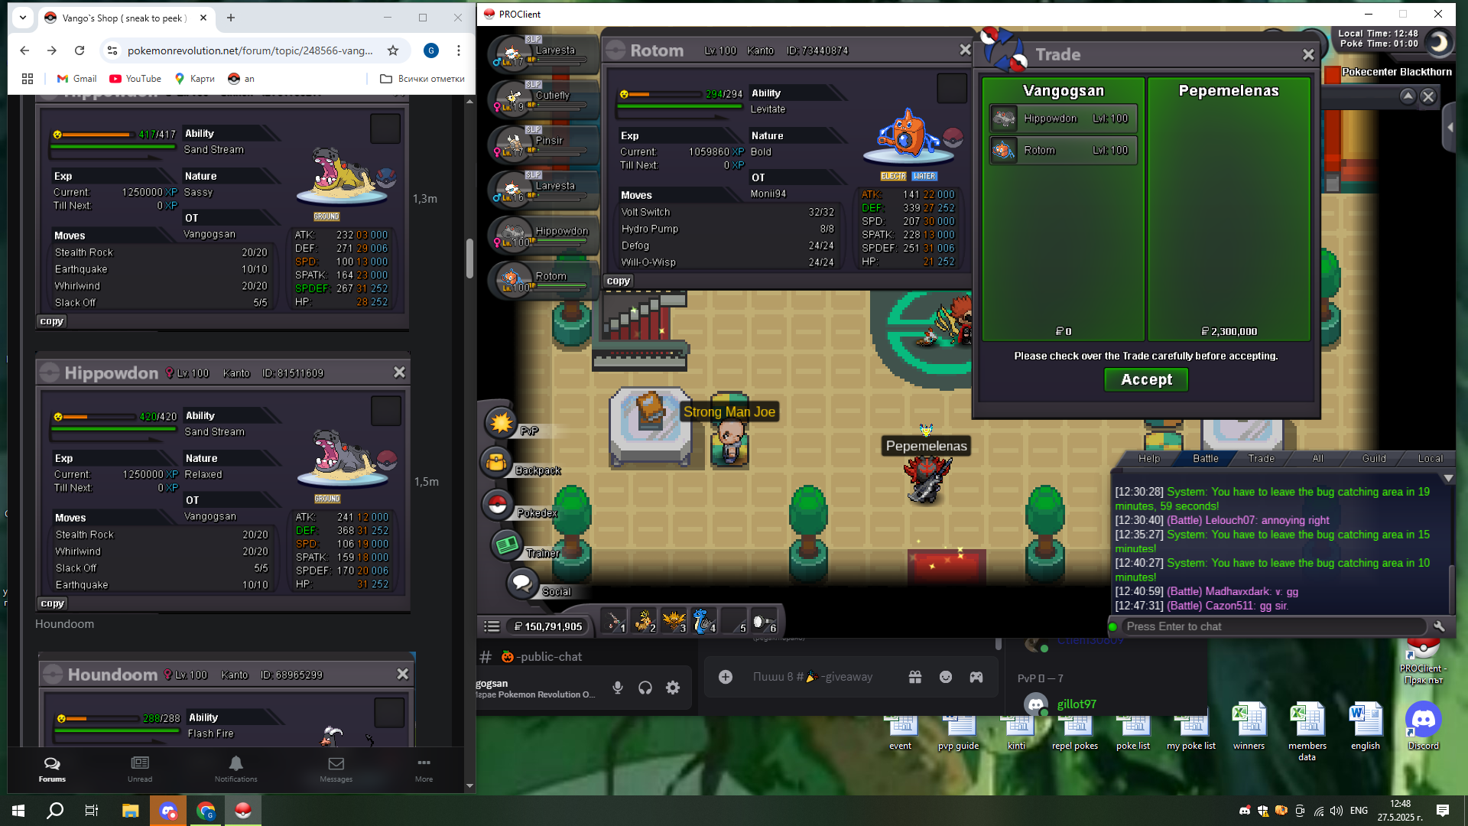The height and width of the screenshot is (826, 1468).
Task: Copy Rotom stats with copy button
Action: point(619,281)
